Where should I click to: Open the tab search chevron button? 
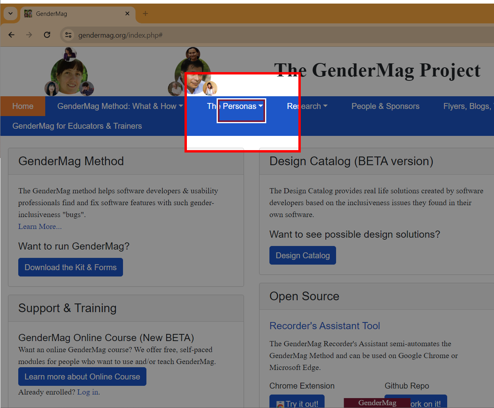tap(10, 13)
